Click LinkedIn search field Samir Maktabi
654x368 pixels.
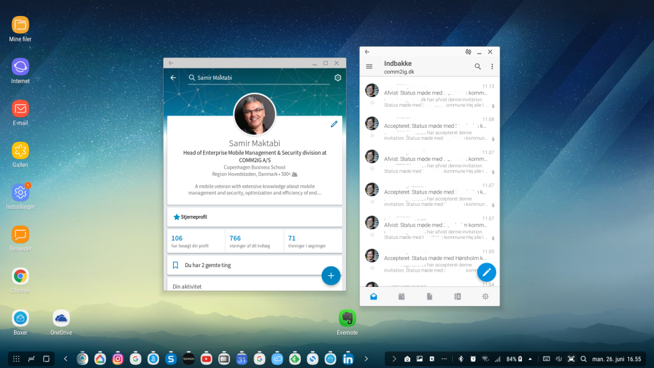(259, 77)
